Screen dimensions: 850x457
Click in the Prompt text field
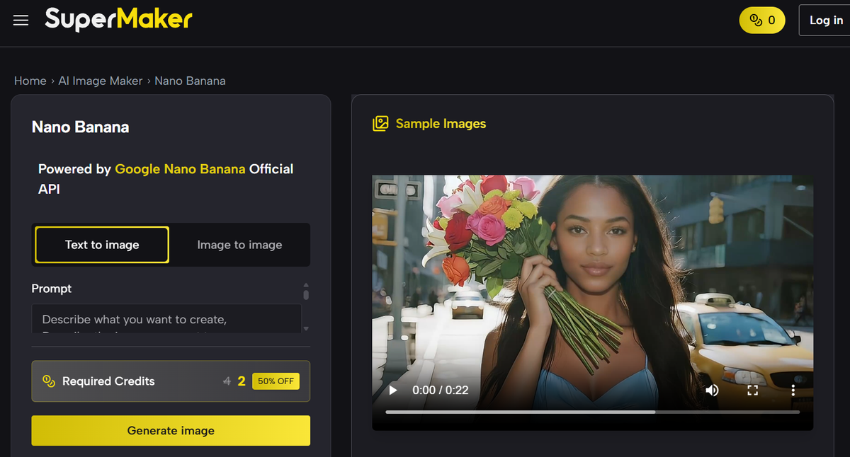pyautogui.click(x=166, y=319)
